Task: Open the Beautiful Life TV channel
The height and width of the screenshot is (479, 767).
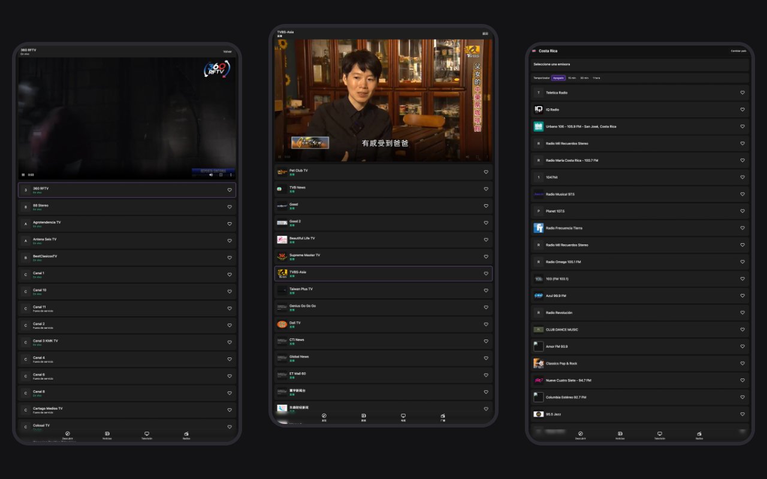Action: [x=383, y=239]
